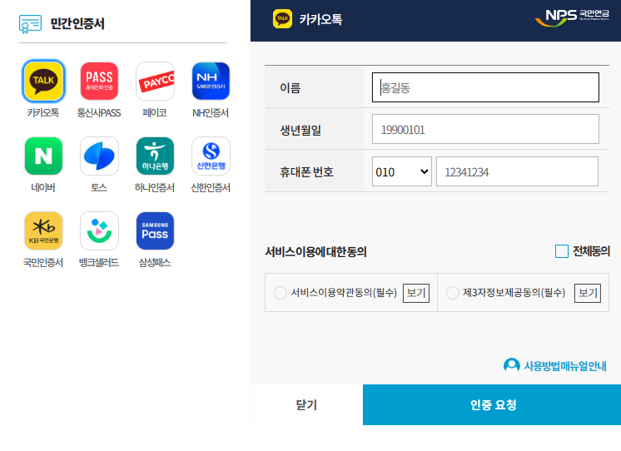Select the 서비스이용약관동의(필수) radio button
The width and height of the screenshot is (621, 451).
pyautogui.click(x=281, y=293)
